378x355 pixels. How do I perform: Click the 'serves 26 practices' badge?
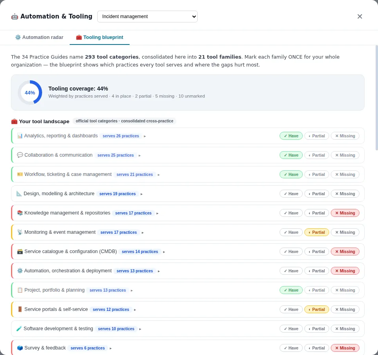[x=121, y=136]
